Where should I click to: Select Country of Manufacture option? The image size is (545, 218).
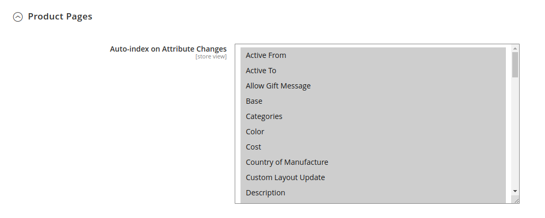pyautogui.click(x=373, y=162)
